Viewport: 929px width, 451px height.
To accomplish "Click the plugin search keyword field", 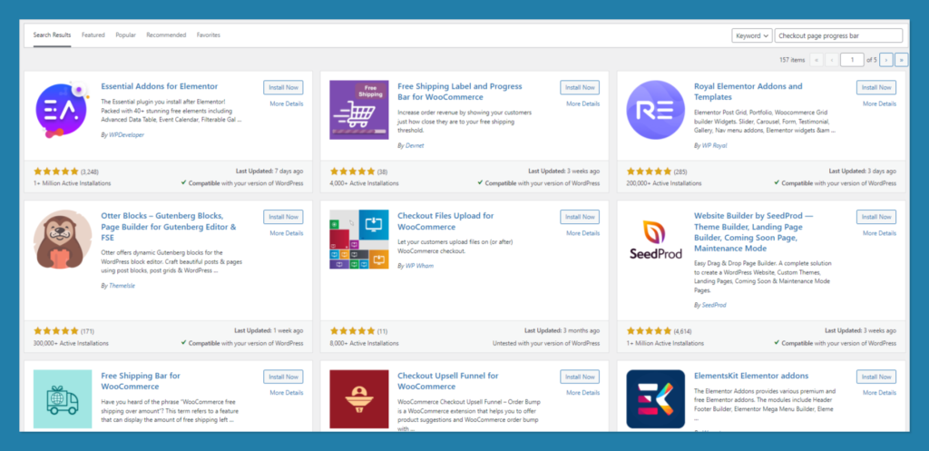I will (838, 35).
